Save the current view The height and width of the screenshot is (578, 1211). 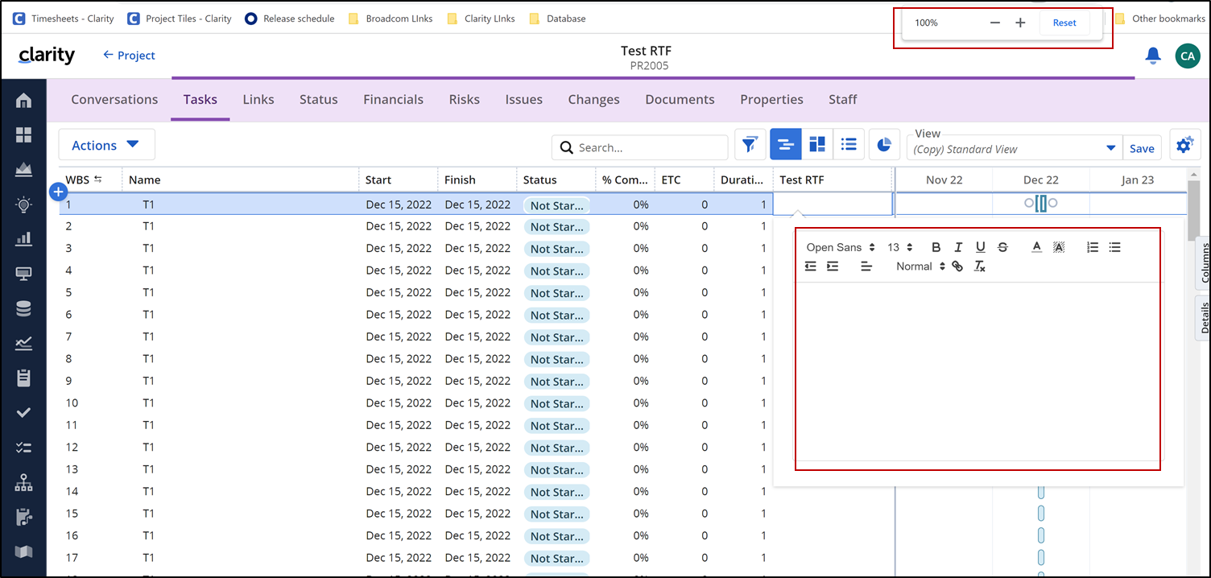click(x=1142, y=149)
